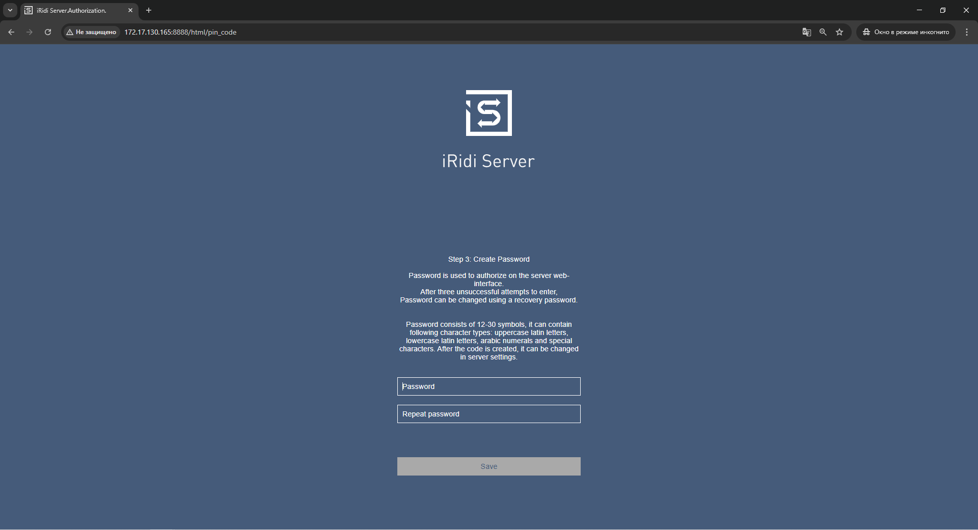Open a new tab with plus button
Image resolution: width=978 pixels, height=530 pixels.
pyautogui.click(x=149, y=10)
